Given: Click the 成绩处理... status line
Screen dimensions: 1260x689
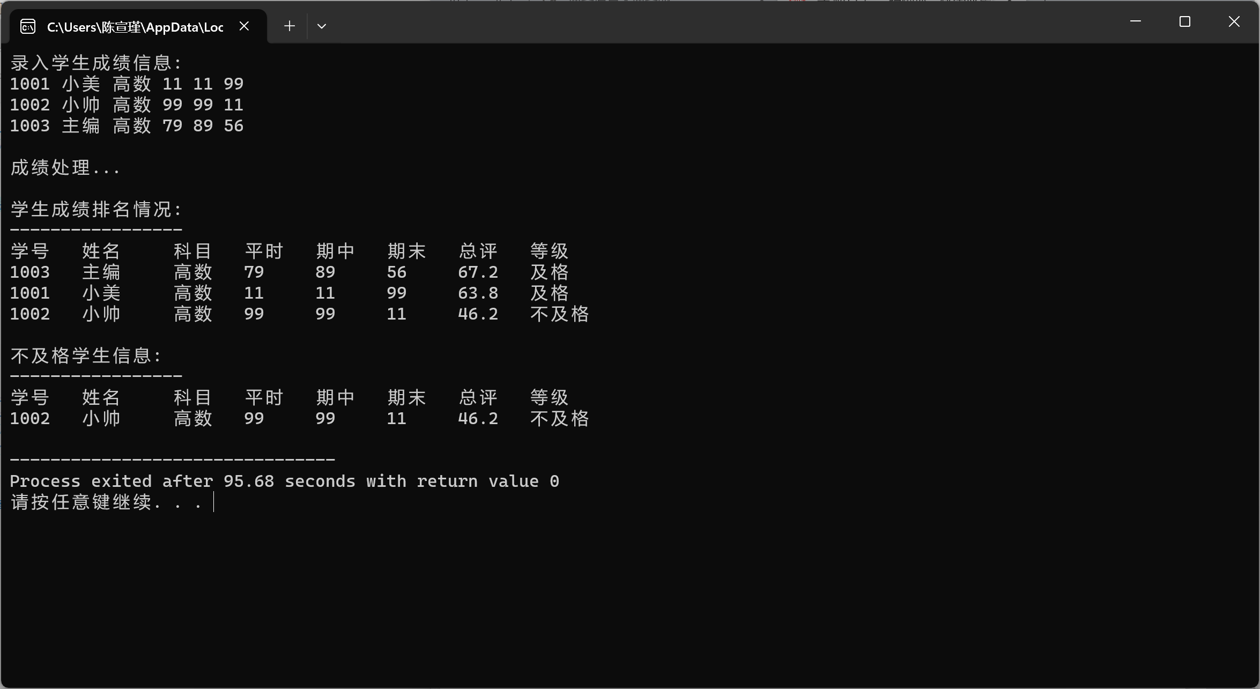Looking at the screenshot, I should [65, 168].
